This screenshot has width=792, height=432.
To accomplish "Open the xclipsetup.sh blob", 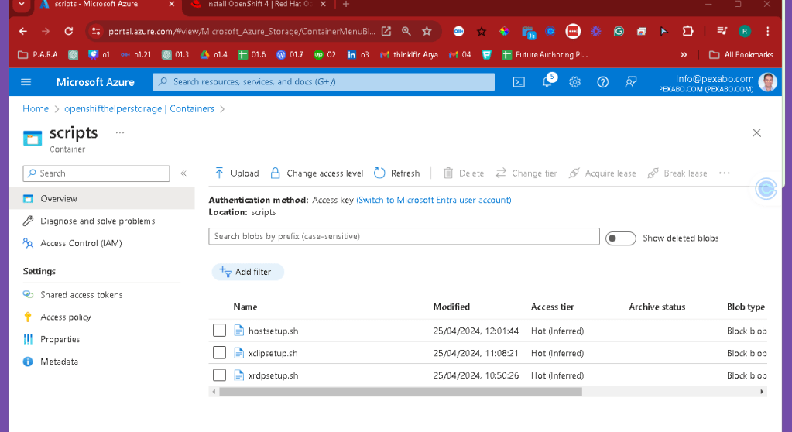I will 273,353.
